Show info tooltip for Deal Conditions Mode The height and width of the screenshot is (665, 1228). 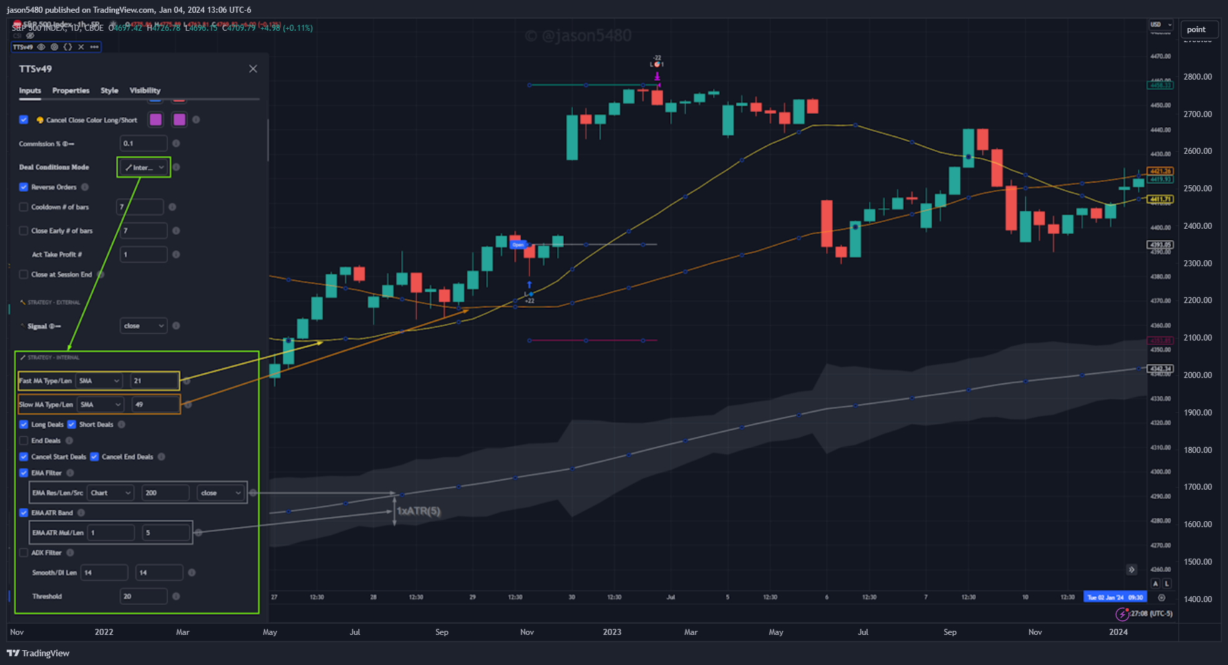click(x=177, y=167)
